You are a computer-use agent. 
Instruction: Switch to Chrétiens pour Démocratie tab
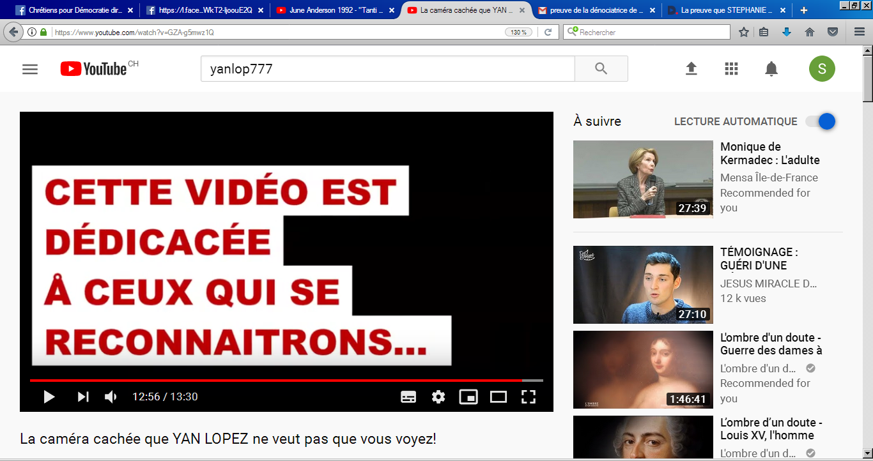tap(73, 10)
